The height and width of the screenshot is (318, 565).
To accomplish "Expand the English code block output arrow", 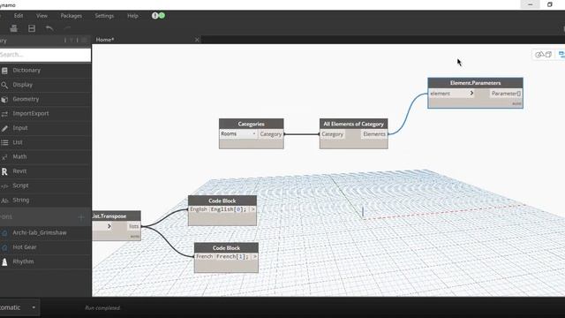I will click(253, 209).
